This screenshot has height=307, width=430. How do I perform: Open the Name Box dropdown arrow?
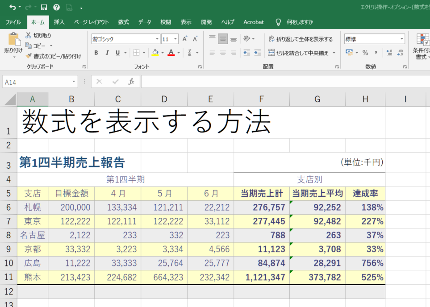[x=74, y=82]
